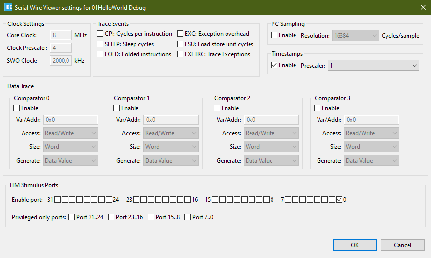
Task: Enable LSU: Load store unit cycles
Action: click(180, 44)
